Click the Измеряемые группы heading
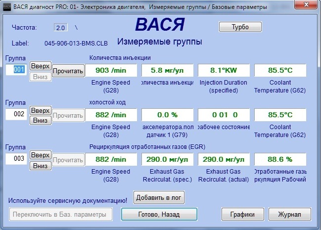This screenshot has width=321, height=230. (x=160, y=42)
